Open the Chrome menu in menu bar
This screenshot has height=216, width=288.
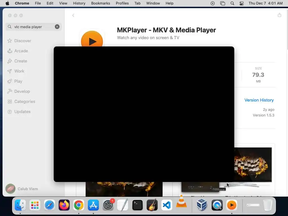[22, 3]
